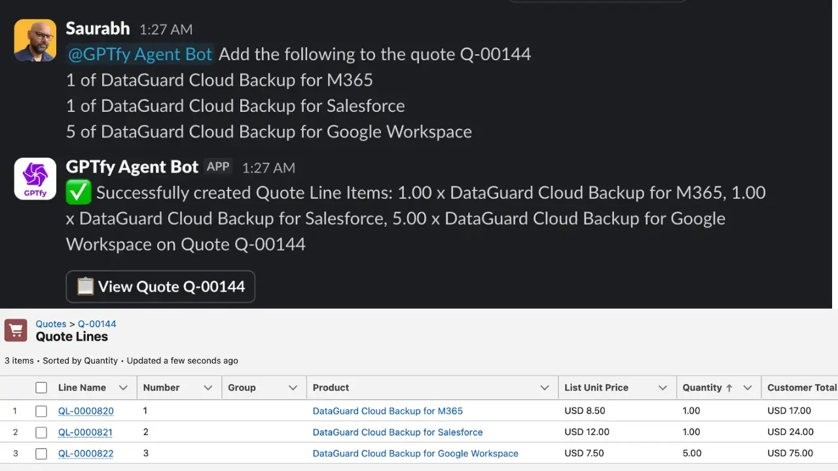The image size is (838, 471).
Task: Check the row for QL-0000820
Action: click(x=41, y=411)
